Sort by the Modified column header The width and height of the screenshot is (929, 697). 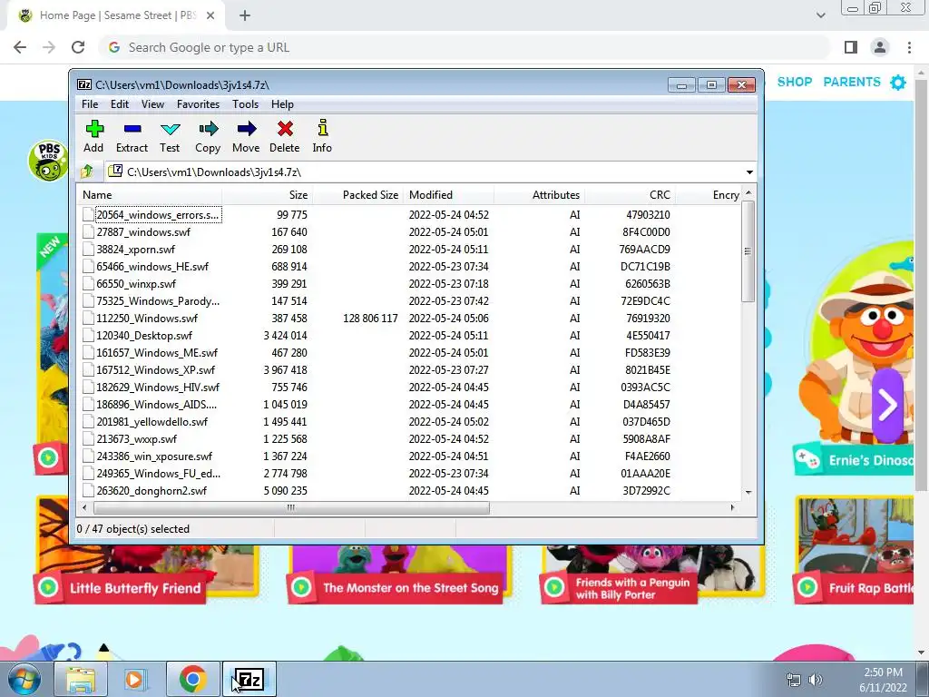click(448, 195)
